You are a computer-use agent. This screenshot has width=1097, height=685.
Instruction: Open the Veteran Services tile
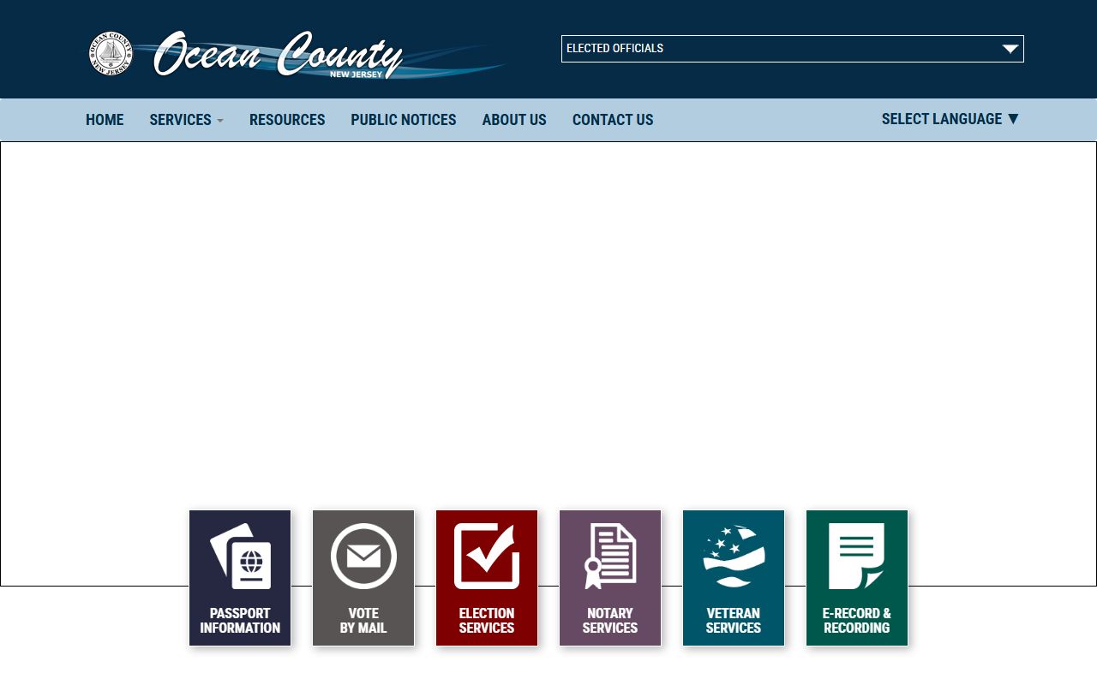pyautogui.click(x=734, y=578)
